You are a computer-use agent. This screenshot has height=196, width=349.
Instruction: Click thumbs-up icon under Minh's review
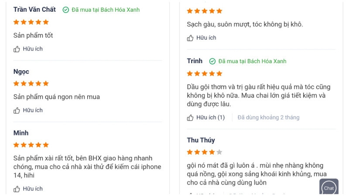pyautogui.click(x=17, y=189)
